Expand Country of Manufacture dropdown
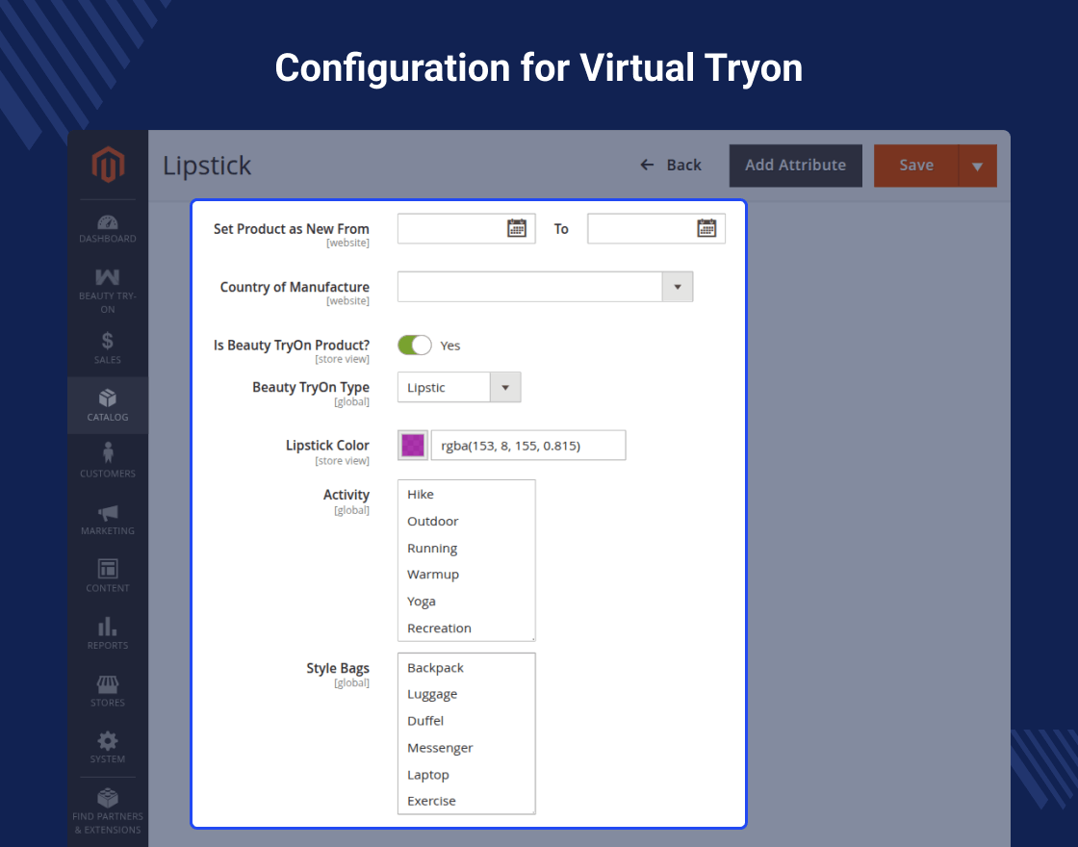 click(677, 287)
